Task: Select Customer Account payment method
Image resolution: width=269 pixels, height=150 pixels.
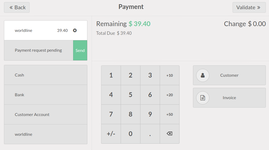Action: click(46, 115)
